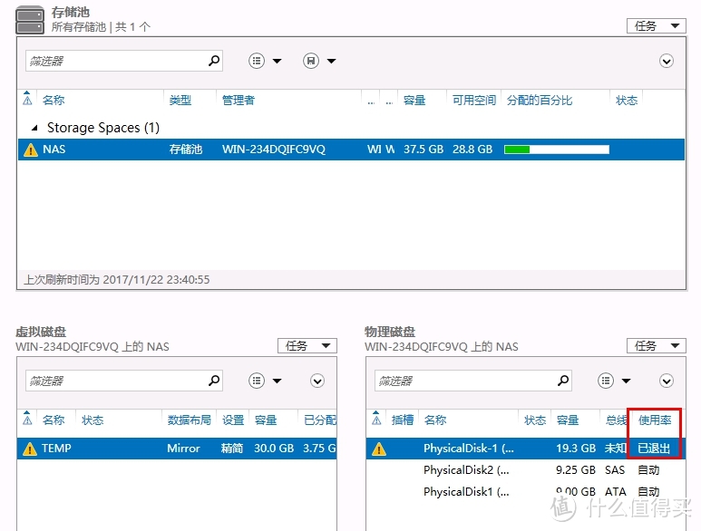The image size is (701, 531).
Task: Click the search icon in storage pool filter
Action: pyautogui.click(x=214, y=61)
